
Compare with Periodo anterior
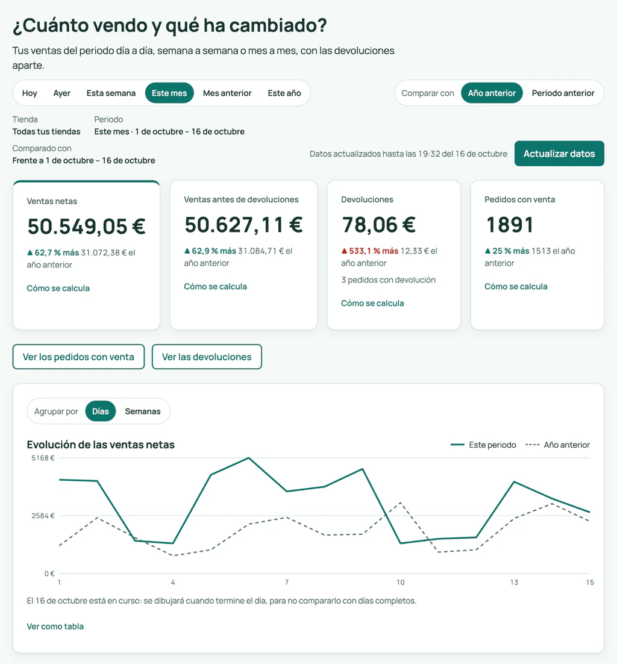click(563, 93)
